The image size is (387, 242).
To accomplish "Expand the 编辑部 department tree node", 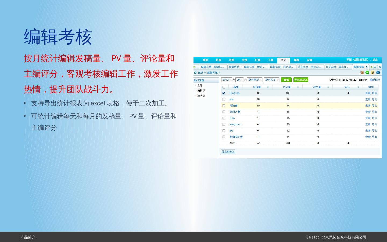I will pos(196,91).
